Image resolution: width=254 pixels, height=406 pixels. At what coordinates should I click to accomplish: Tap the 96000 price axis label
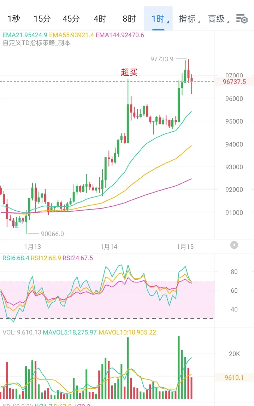(x=234, y=99)
